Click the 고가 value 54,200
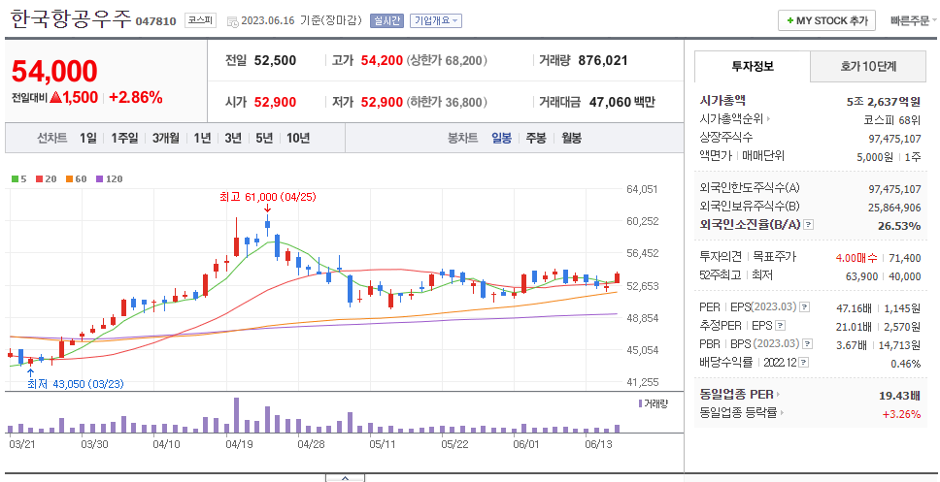 tap(382, 60)
